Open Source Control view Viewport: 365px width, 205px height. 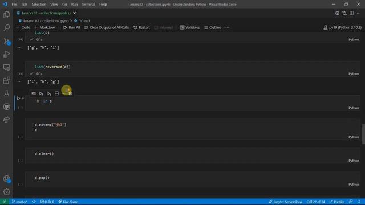tap(6, 41)
